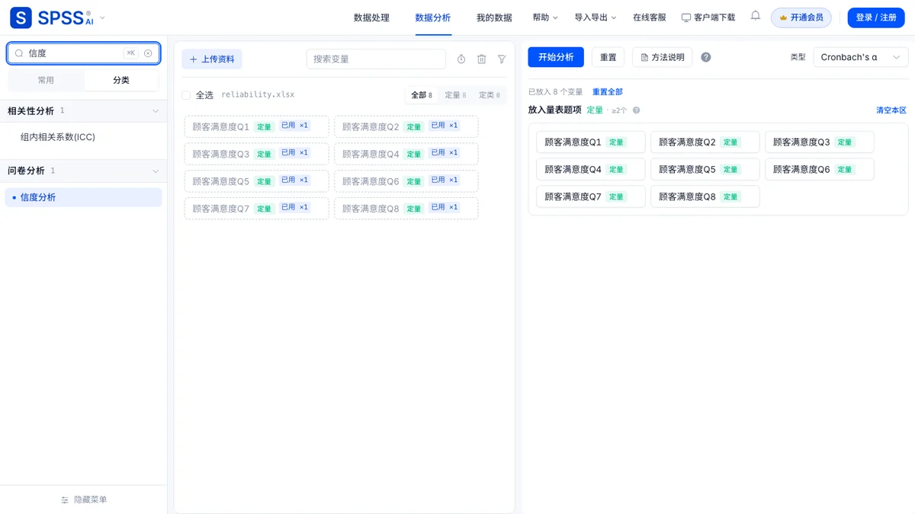
Task: Click 顾客满意度Q6 in the source variable list
Action: (406, 181)
